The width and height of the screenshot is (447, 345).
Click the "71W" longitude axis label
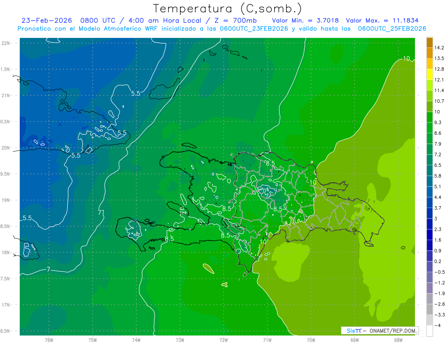pyautogui.click(x=267, y=340)
